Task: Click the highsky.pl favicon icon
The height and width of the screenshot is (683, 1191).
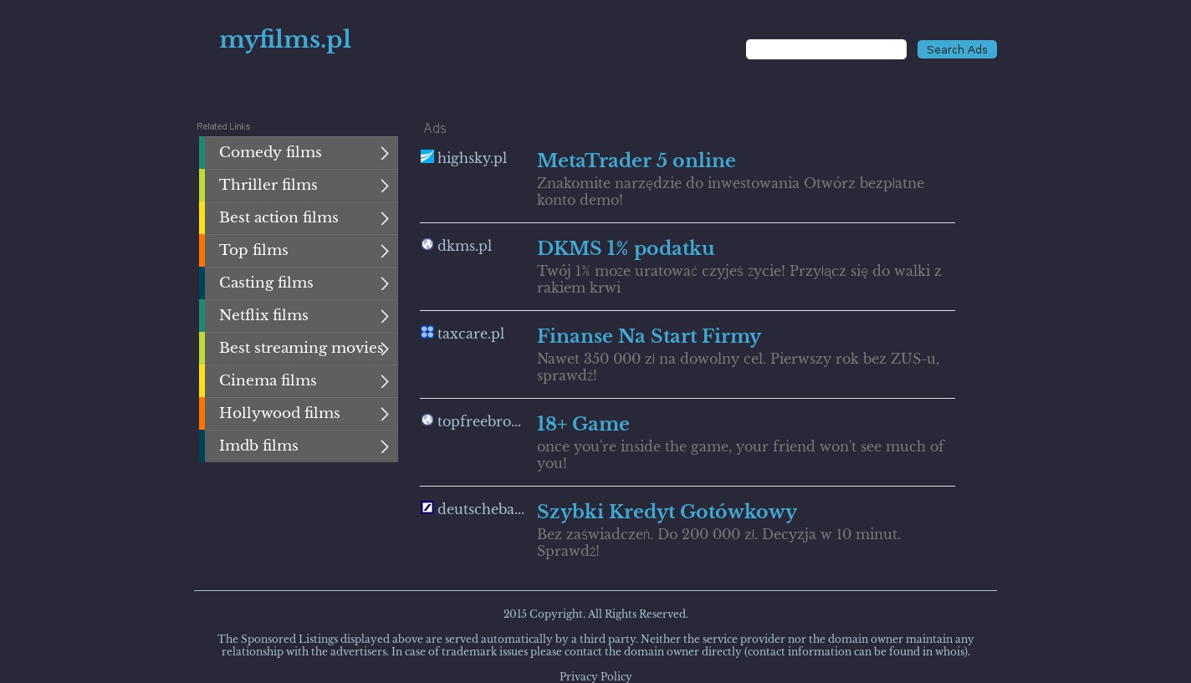Action: tap(427, 157)
